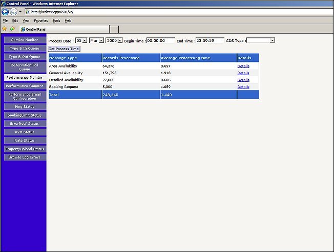This screenshot has width=334, height=252.
Task: Click the Favorites Center star icon
Action: [x=5, y=29]
